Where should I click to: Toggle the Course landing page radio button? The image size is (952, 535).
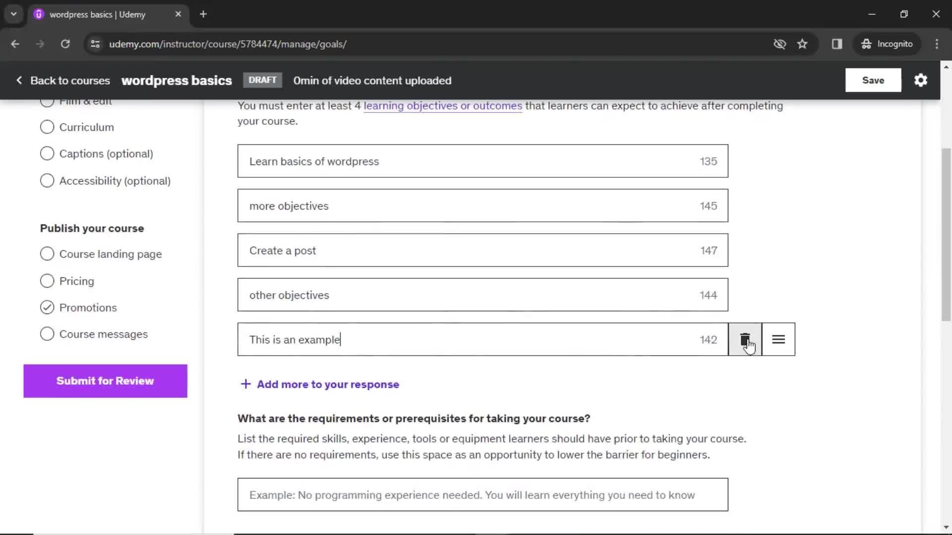(47, 254)
